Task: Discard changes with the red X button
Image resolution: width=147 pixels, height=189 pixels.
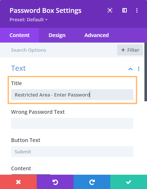Action: click(18, 182)
